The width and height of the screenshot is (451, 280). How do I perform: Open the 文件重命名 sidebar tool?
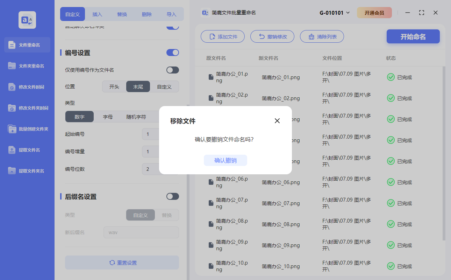click(27, 45)
